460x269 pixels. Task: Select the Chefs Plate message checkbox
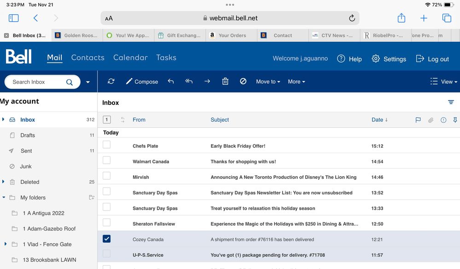click(107, 145)
